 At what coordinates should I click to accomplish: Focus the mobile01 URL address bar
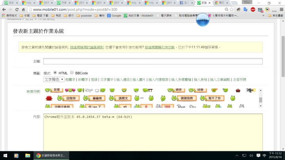[x=127, y=9]
